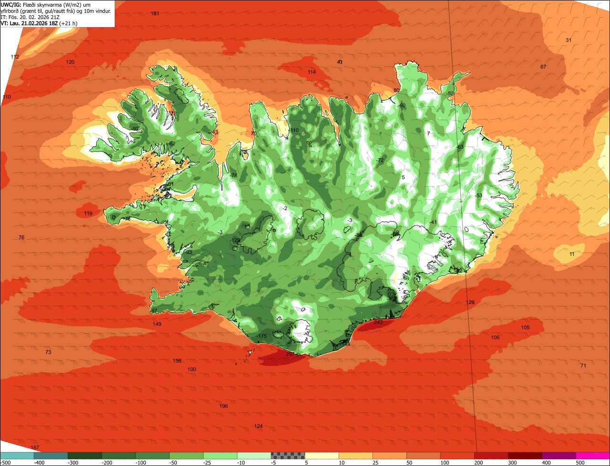Image resolution: width=610 pixels, height=466 pixels.
Task: Click the purple legend swatch between 400 and 500
Action: [559, 456]
